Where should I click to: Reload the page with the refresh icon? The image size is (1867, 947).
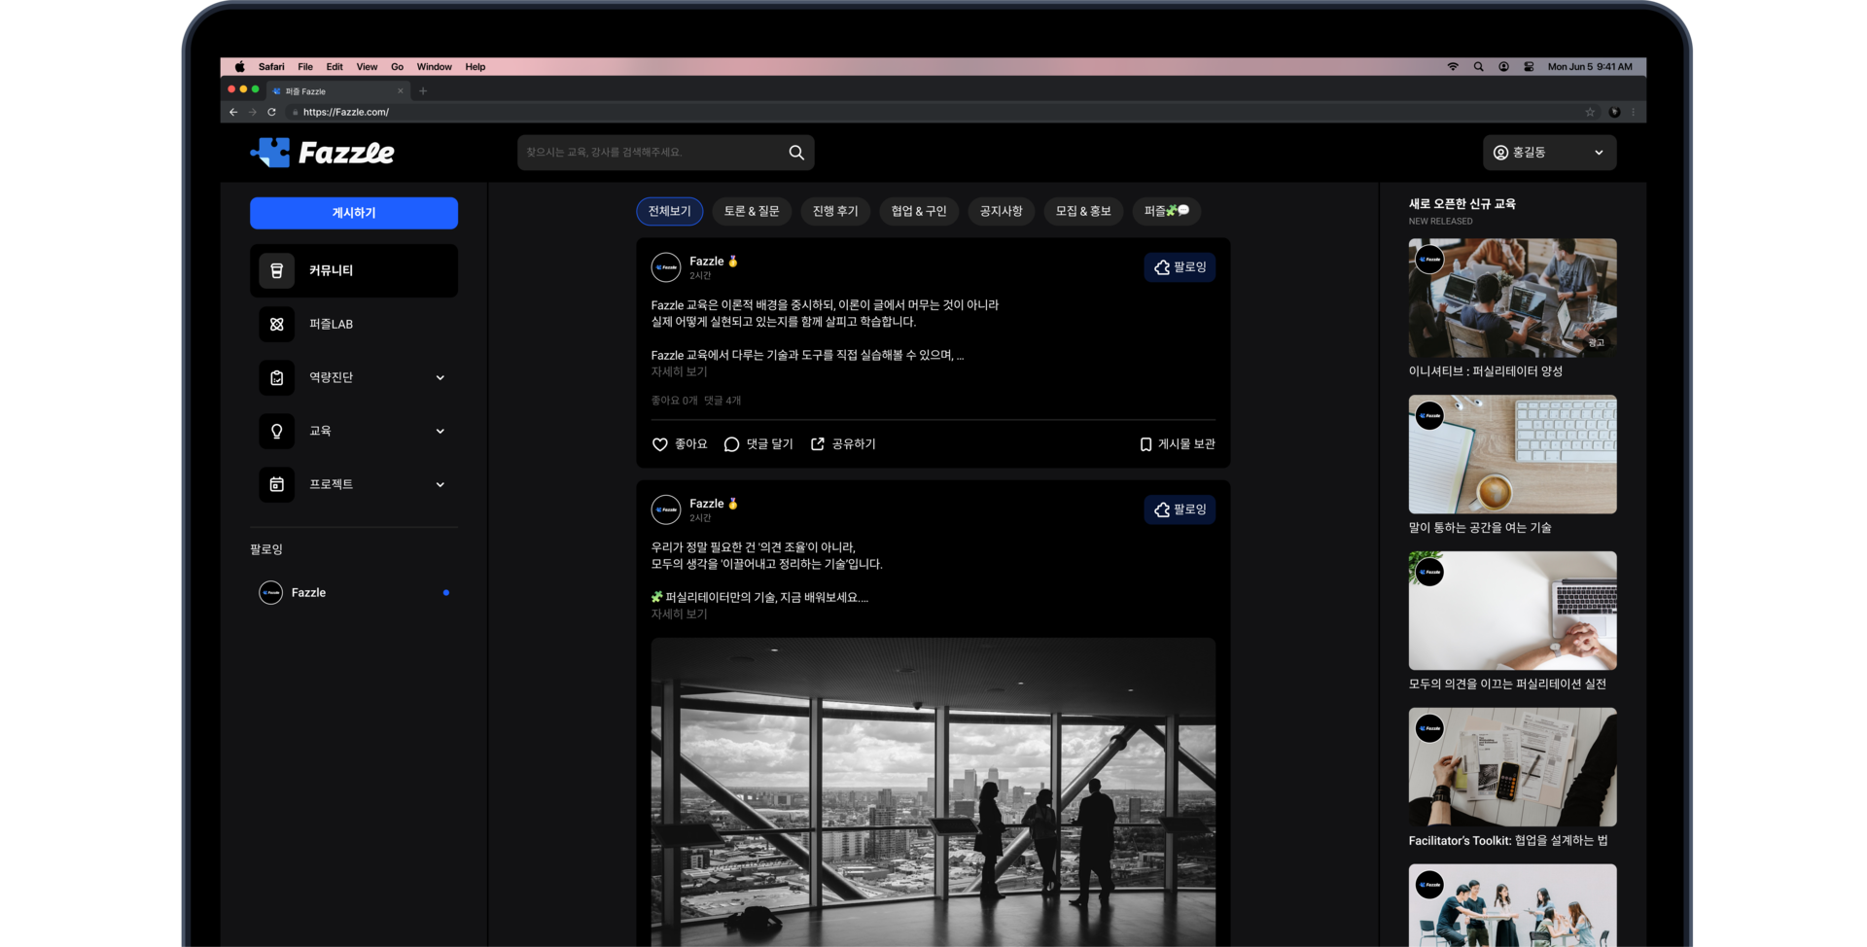(272, 112)
